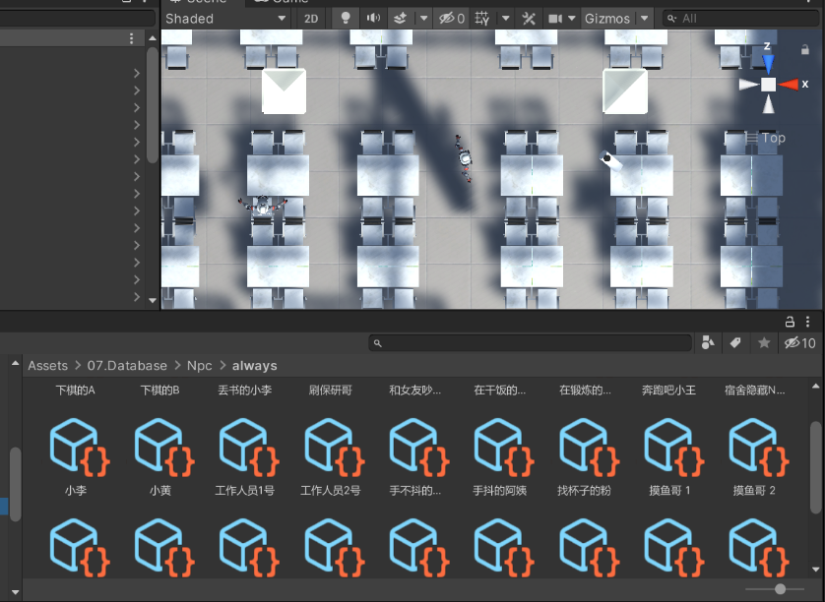Select the 手抖的阿姨 asset icon
825x602 pixels.
pyautogui.click(x=503, y=447)
